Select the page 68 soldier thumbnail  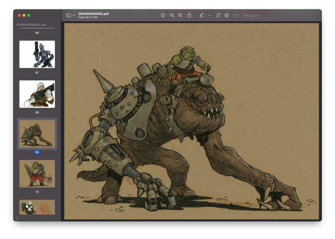pyautogui.click(x=37, y=94)
